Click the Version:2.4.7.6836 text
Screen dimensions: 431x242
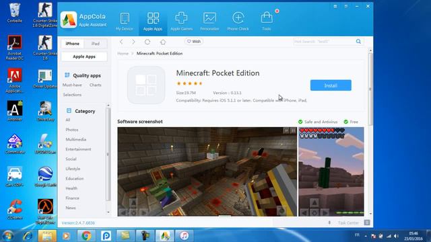pos(78,223)
